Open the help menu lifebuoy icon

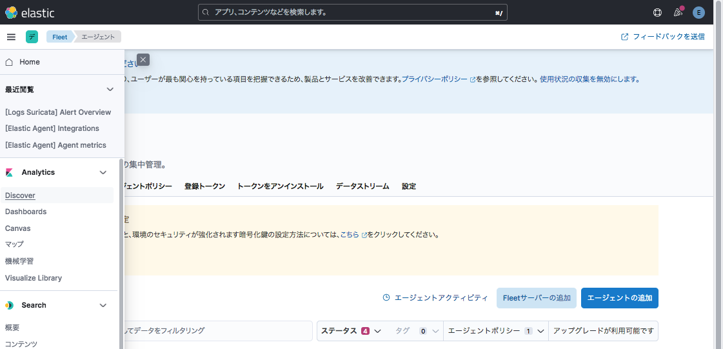[657, 12]
